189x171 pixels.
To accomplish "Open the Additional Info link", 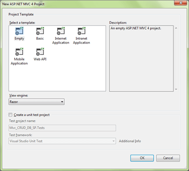I will pos(130,141).
